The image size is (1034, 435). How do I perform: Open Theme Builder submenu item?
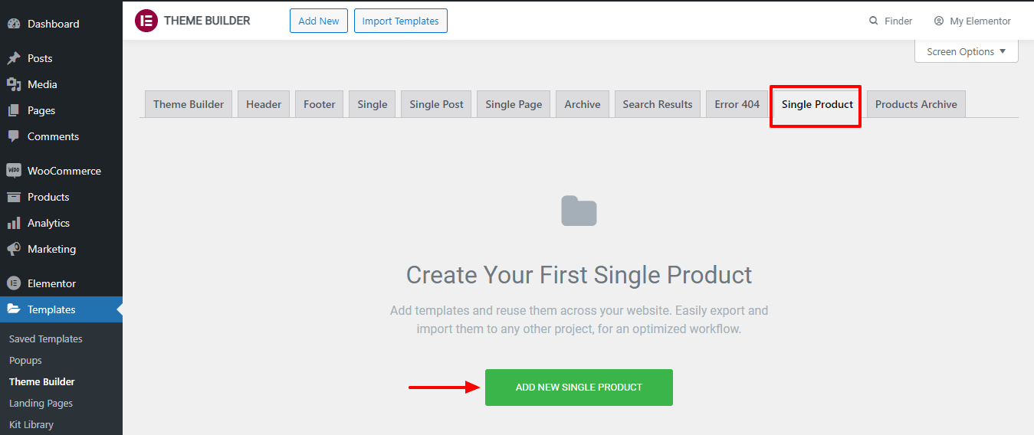point(42,381)
